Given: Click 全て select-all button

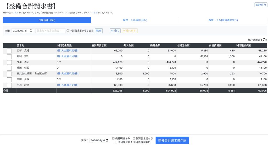Looking at the screenshot, I should click(115, 31).
